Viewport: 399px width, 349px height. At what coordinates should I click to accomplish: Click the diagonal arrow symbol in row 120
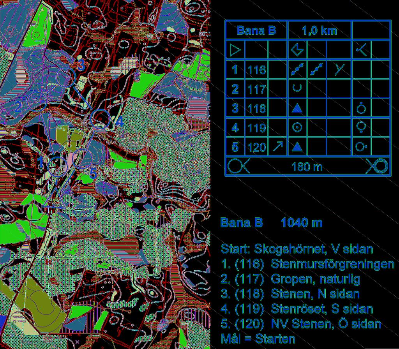point(277,146)
